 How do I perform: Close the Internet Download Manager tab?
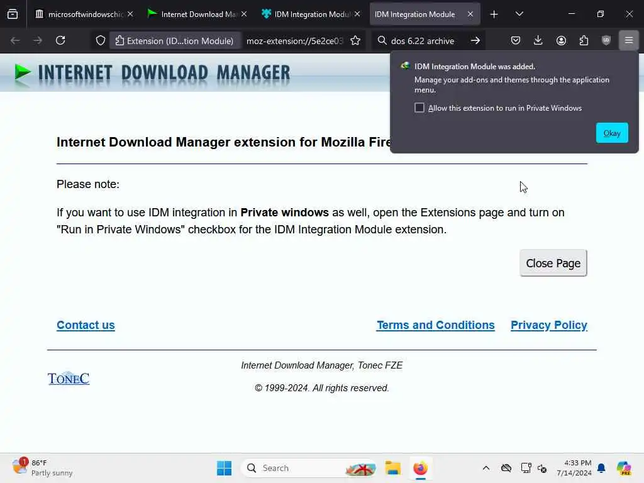click(x=244, y=14)
